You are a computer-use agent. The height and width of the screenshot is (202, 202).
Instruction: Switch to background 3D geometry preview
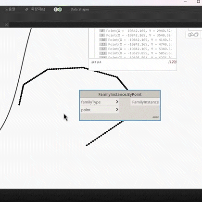tap(190, 35)
